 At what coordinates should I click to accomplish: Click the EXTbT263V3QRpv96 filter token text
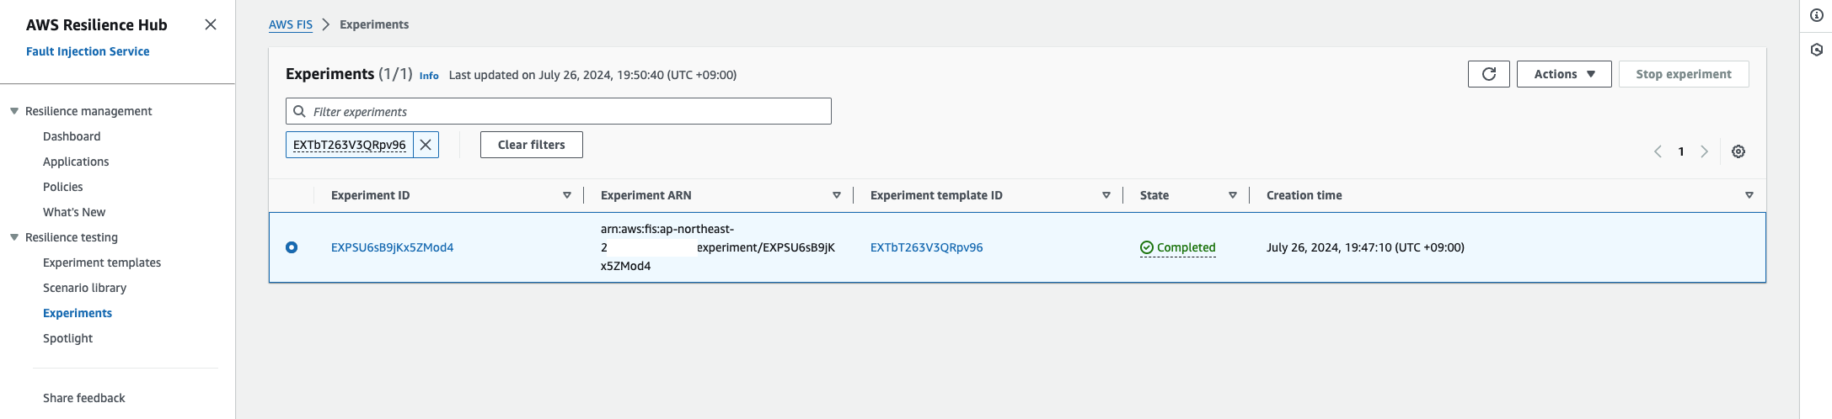(350, 145)
